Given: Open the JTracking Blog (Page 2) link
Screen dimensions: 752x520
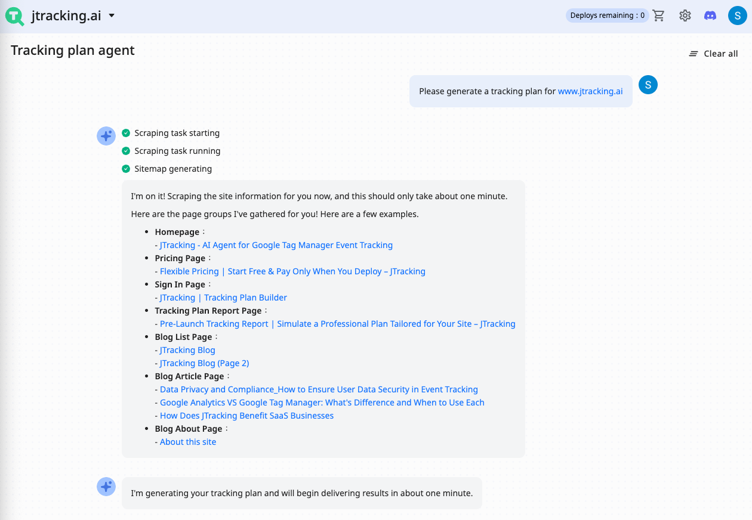Looking at the screenshot, I should pyautogui.click(x=204, y=363).
